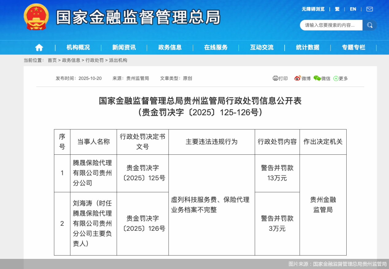Open the 在线服务 menu item
The image size is (389, 269).
[216, 47]
